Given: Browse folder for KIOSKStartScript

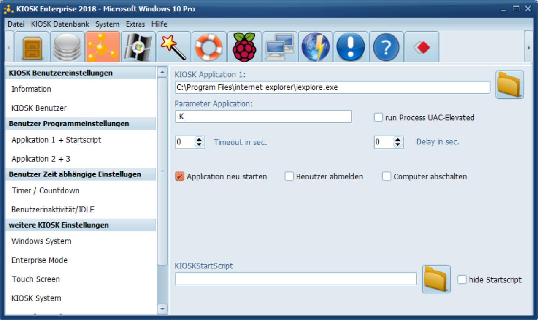Looking at the screenshot, I should pyautogui.click(x=436, y=279).
